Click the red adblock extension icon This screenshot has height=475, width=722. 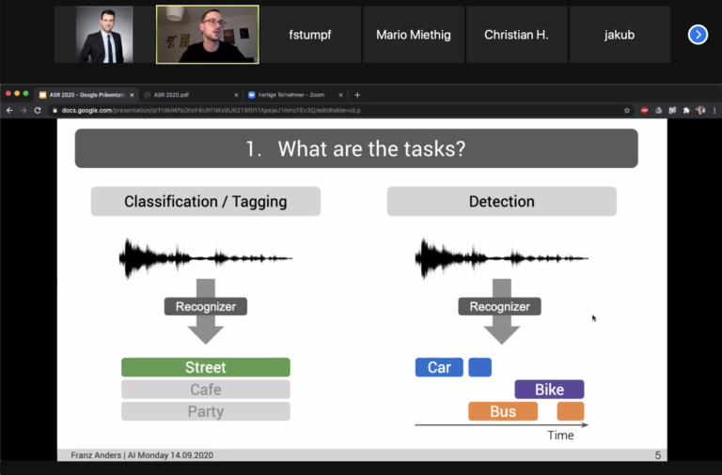coord(644,110)
